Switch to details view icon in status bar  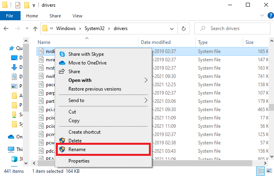click(x=261, y=171)
